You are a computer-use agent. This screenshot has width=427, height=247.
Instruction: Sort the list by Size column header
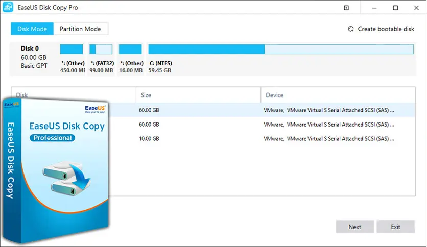point(146,95)
